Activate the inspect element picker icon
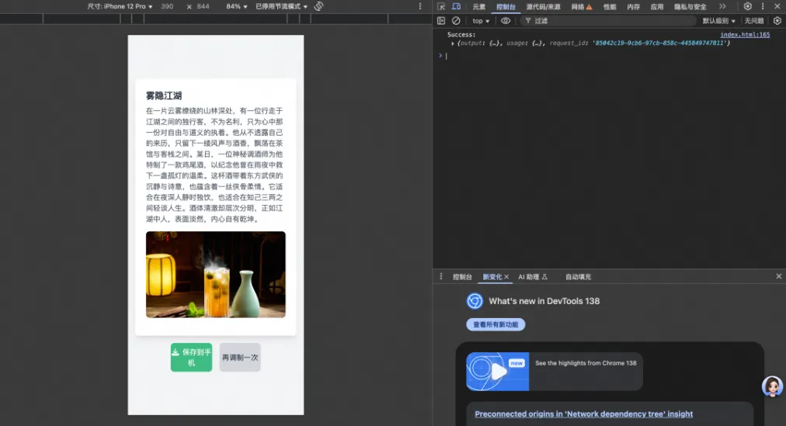This screenshot has height=426, width=786. pyautogui.click(x=441, y=7)
